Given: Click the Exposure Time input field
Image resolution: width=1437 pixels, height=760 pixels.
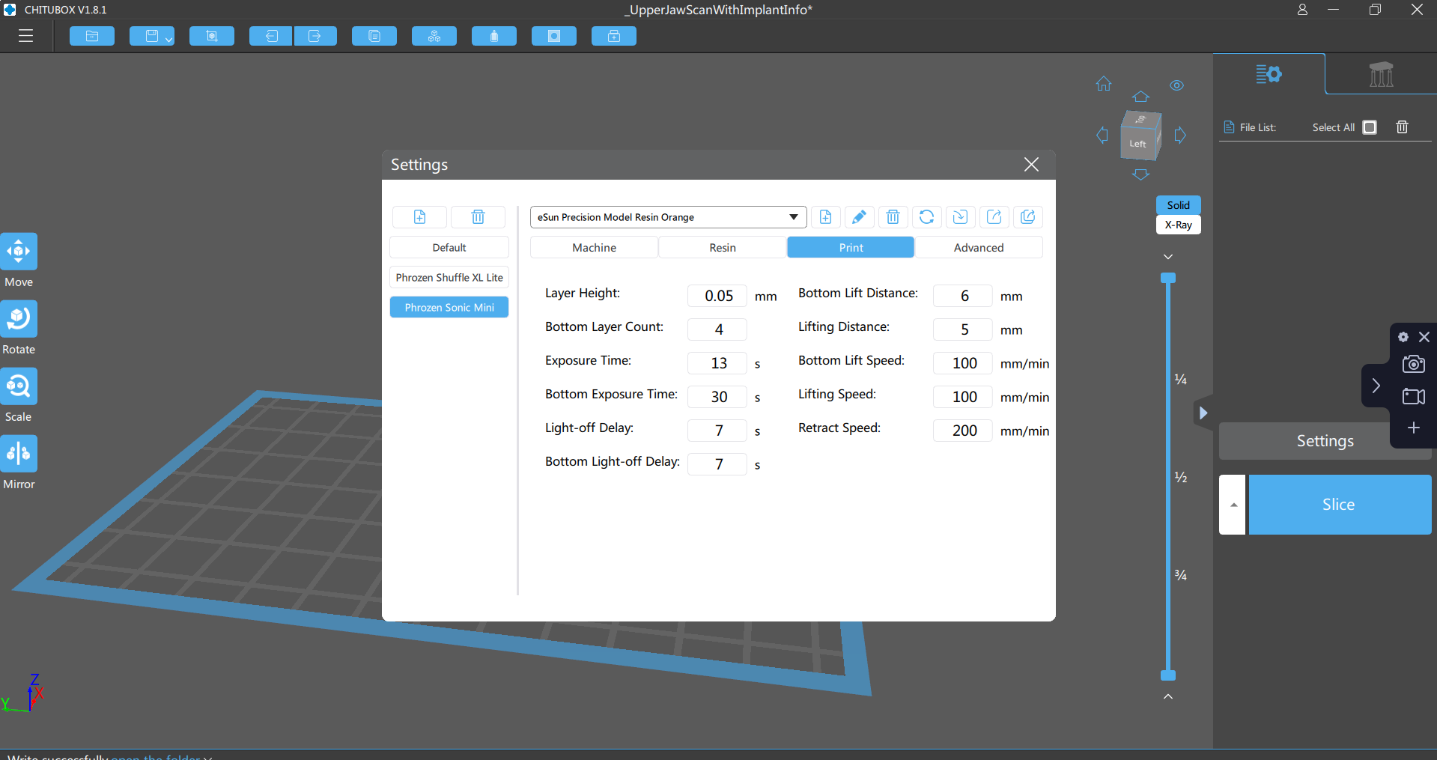Looking at the screenshot, I should (x=717, y=363).
